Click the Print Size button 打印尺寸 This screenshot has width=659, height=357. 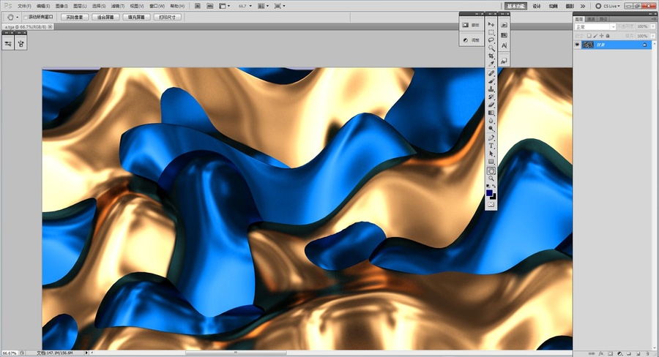(x=167, y=18)
